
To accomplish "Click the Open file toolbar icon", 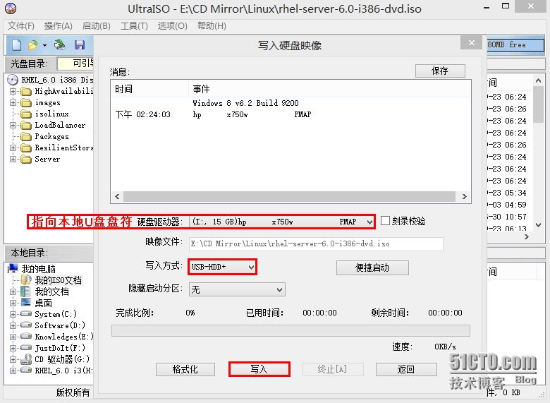I will (x=32, y=45).
